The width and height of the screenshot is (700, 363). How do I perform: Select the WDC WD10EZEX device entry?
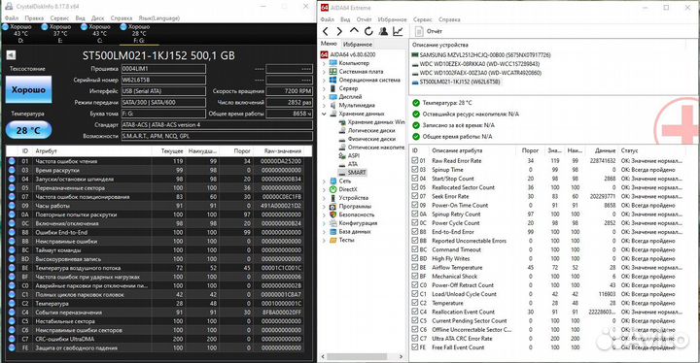pos(475,64)
